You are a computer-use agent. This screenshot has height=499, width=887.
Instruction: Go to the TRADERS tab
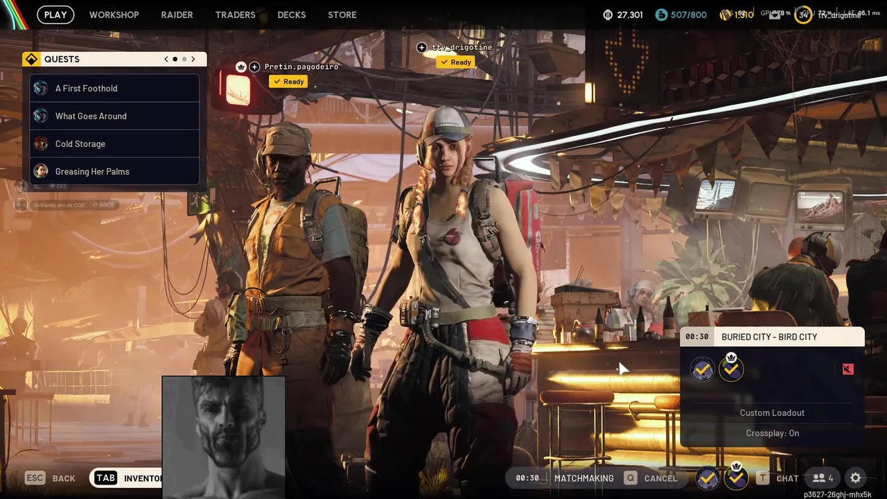coord(235,15)
